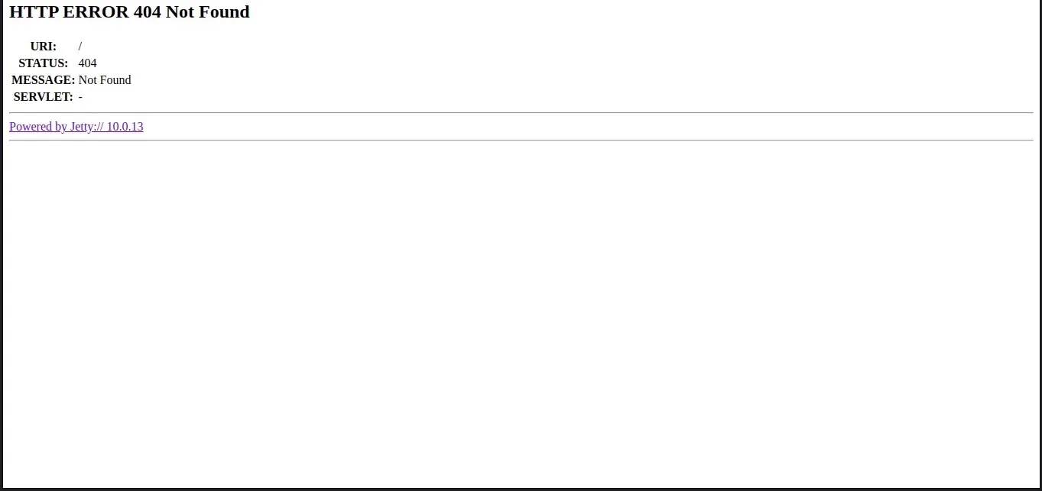Click the 10.0.13 version number in the link
Image resolution: width=1042 pixels, height=491 pixels.
pos(125,127)
